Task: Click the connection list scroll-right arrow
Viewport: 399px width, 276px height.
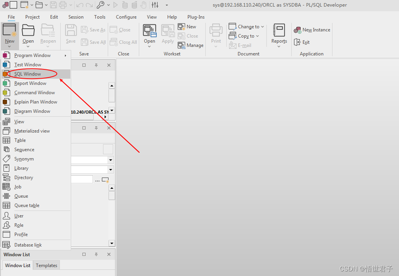Action: click(105, 117)
